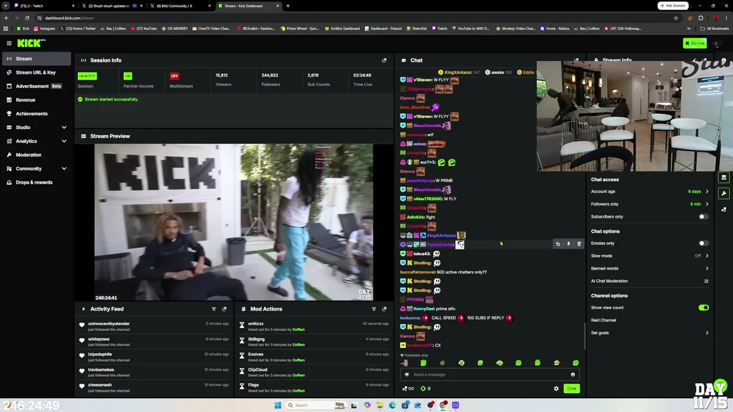Viewport: 733px width, 412px height.
Task: Open AI Chat Moderation external link
Action: click(x=706, y=281)
